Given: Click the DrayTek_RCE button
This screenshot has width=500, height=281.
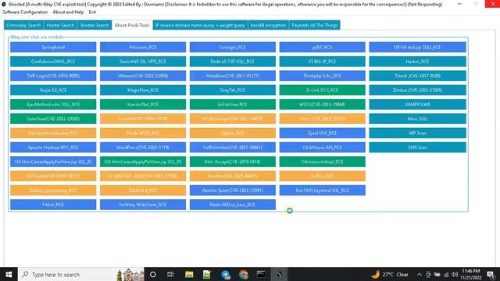Looking at the screenshot, I should (x=233, y=91).
